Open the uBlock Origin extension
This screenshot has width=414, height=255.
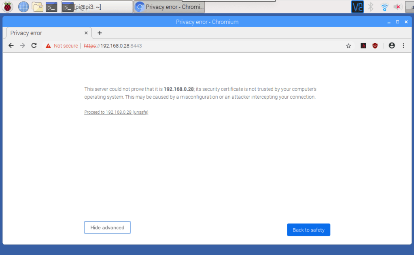click(375, 45)
